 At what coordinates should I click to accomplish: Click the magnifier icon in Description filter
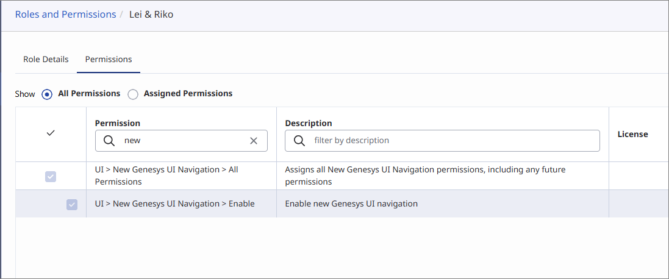pyautogui.click(x=299, y=141)
